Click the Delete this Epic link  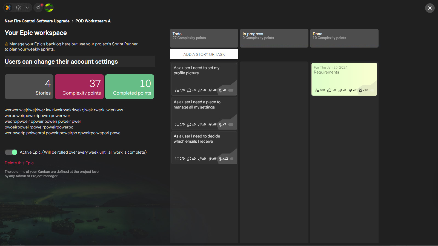tap(19, 163)
